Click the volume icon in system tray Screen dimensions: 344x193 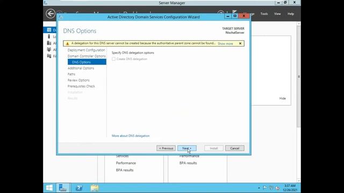(x=277, y=188)
